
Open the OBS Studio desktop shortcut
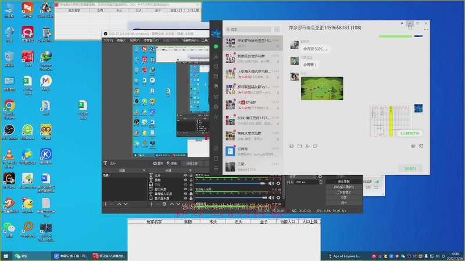click(x=9, y=132)
